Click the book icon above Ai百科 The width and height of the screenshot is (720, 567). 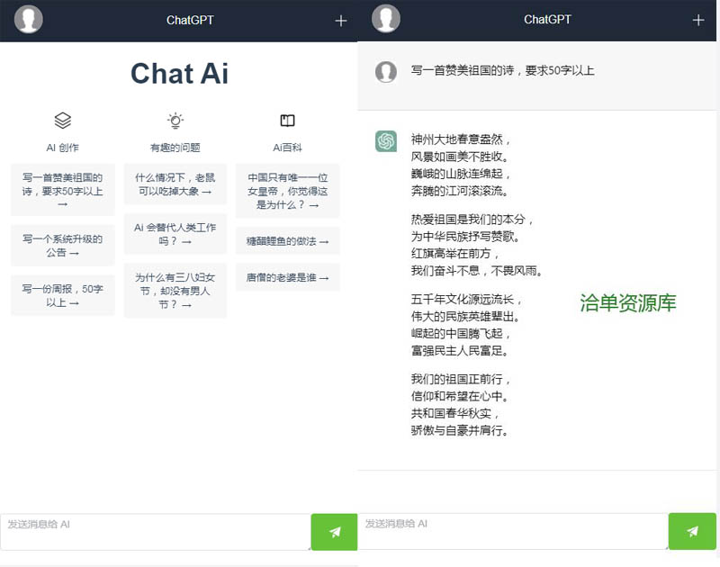[287, 121]
